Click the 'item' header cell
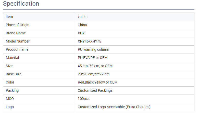The image size is (198, 114). (9, 17)
